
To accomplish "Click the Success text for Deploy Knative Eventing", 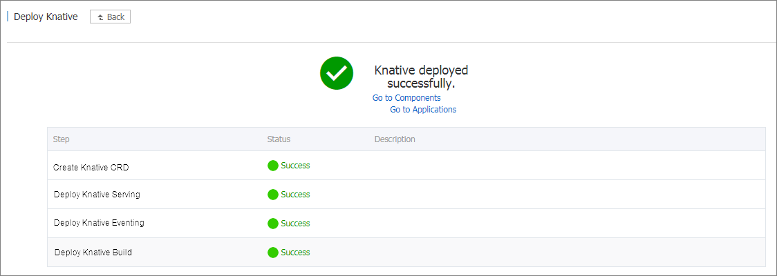I will pyautogui.click(x=295, y=224).
